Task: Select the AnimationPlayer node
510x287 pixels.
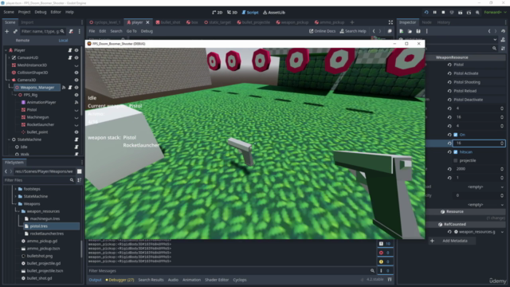Action: [41, 102]
